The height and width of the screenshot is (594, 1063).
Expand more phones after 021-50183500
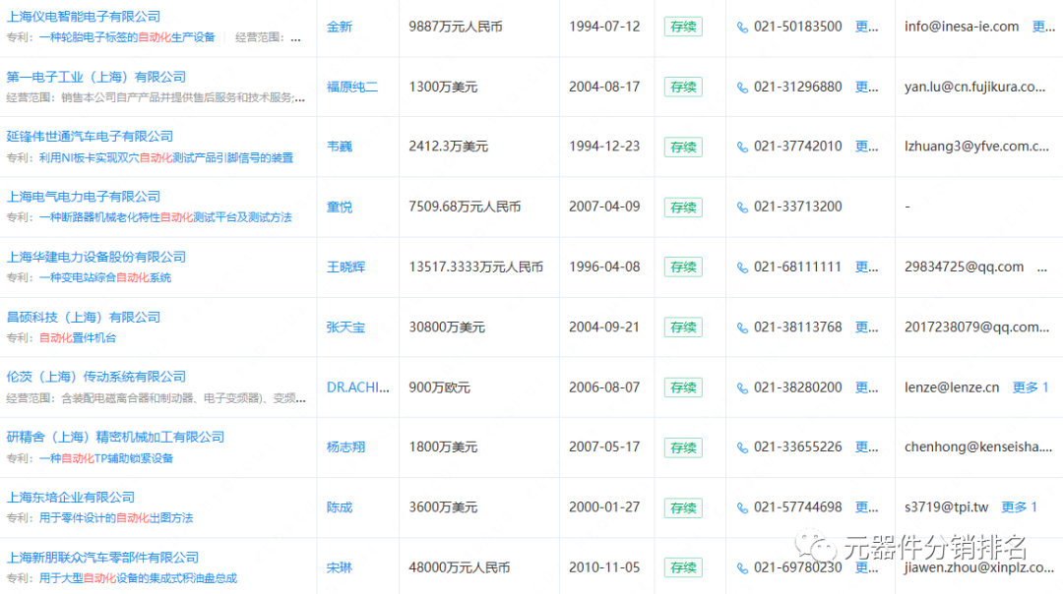pyautogui.click(x=866, y=27)
